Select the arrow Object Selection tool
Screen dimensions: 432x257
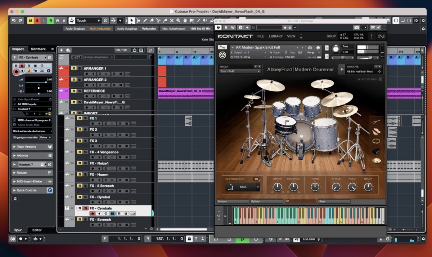131,21
